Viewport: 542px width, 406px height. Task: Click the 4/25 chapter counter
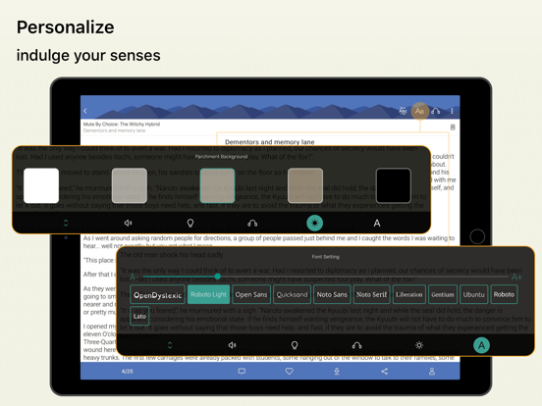(128, 371)
